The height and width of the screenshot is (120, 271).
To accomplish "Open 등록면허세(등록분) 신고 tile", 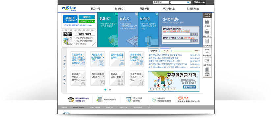I will click(x=137, y=78).
